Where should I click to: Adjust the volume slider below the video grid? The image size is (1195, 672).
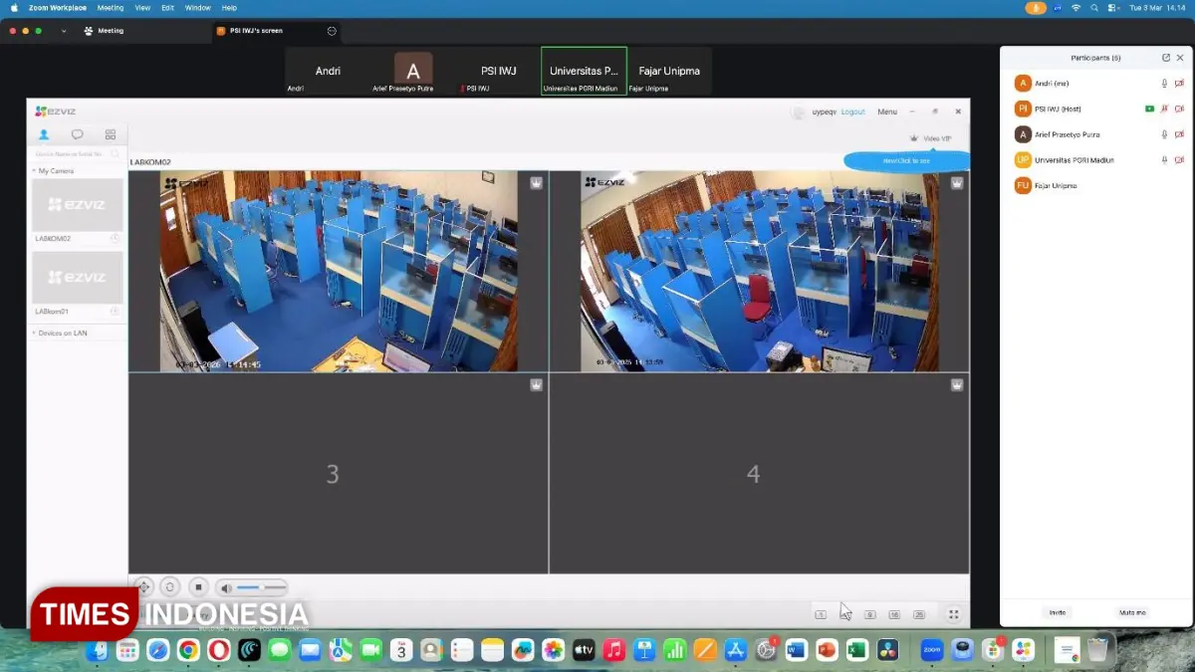pos(261,587)
